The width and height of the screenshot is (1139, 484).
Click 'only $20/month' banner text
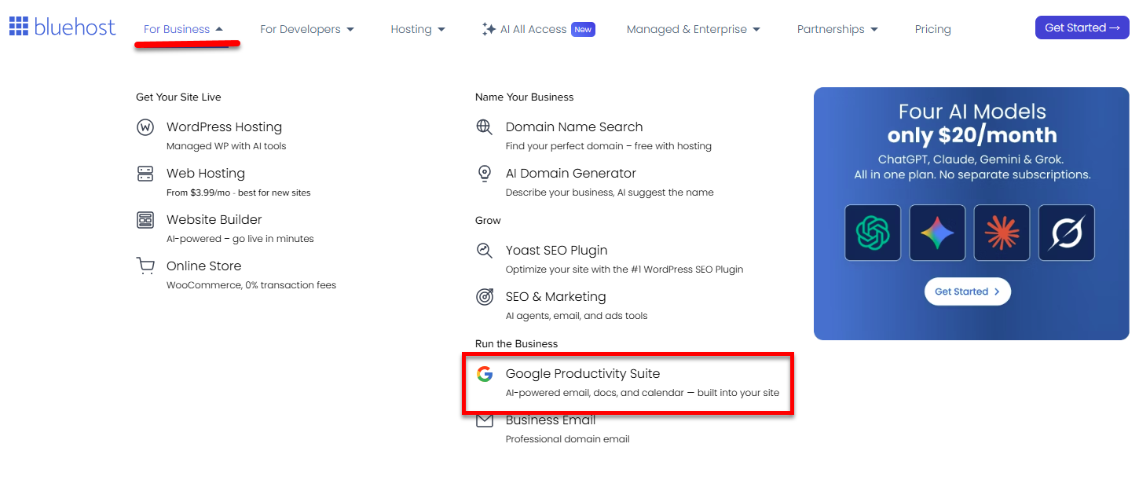coord(972,136)
